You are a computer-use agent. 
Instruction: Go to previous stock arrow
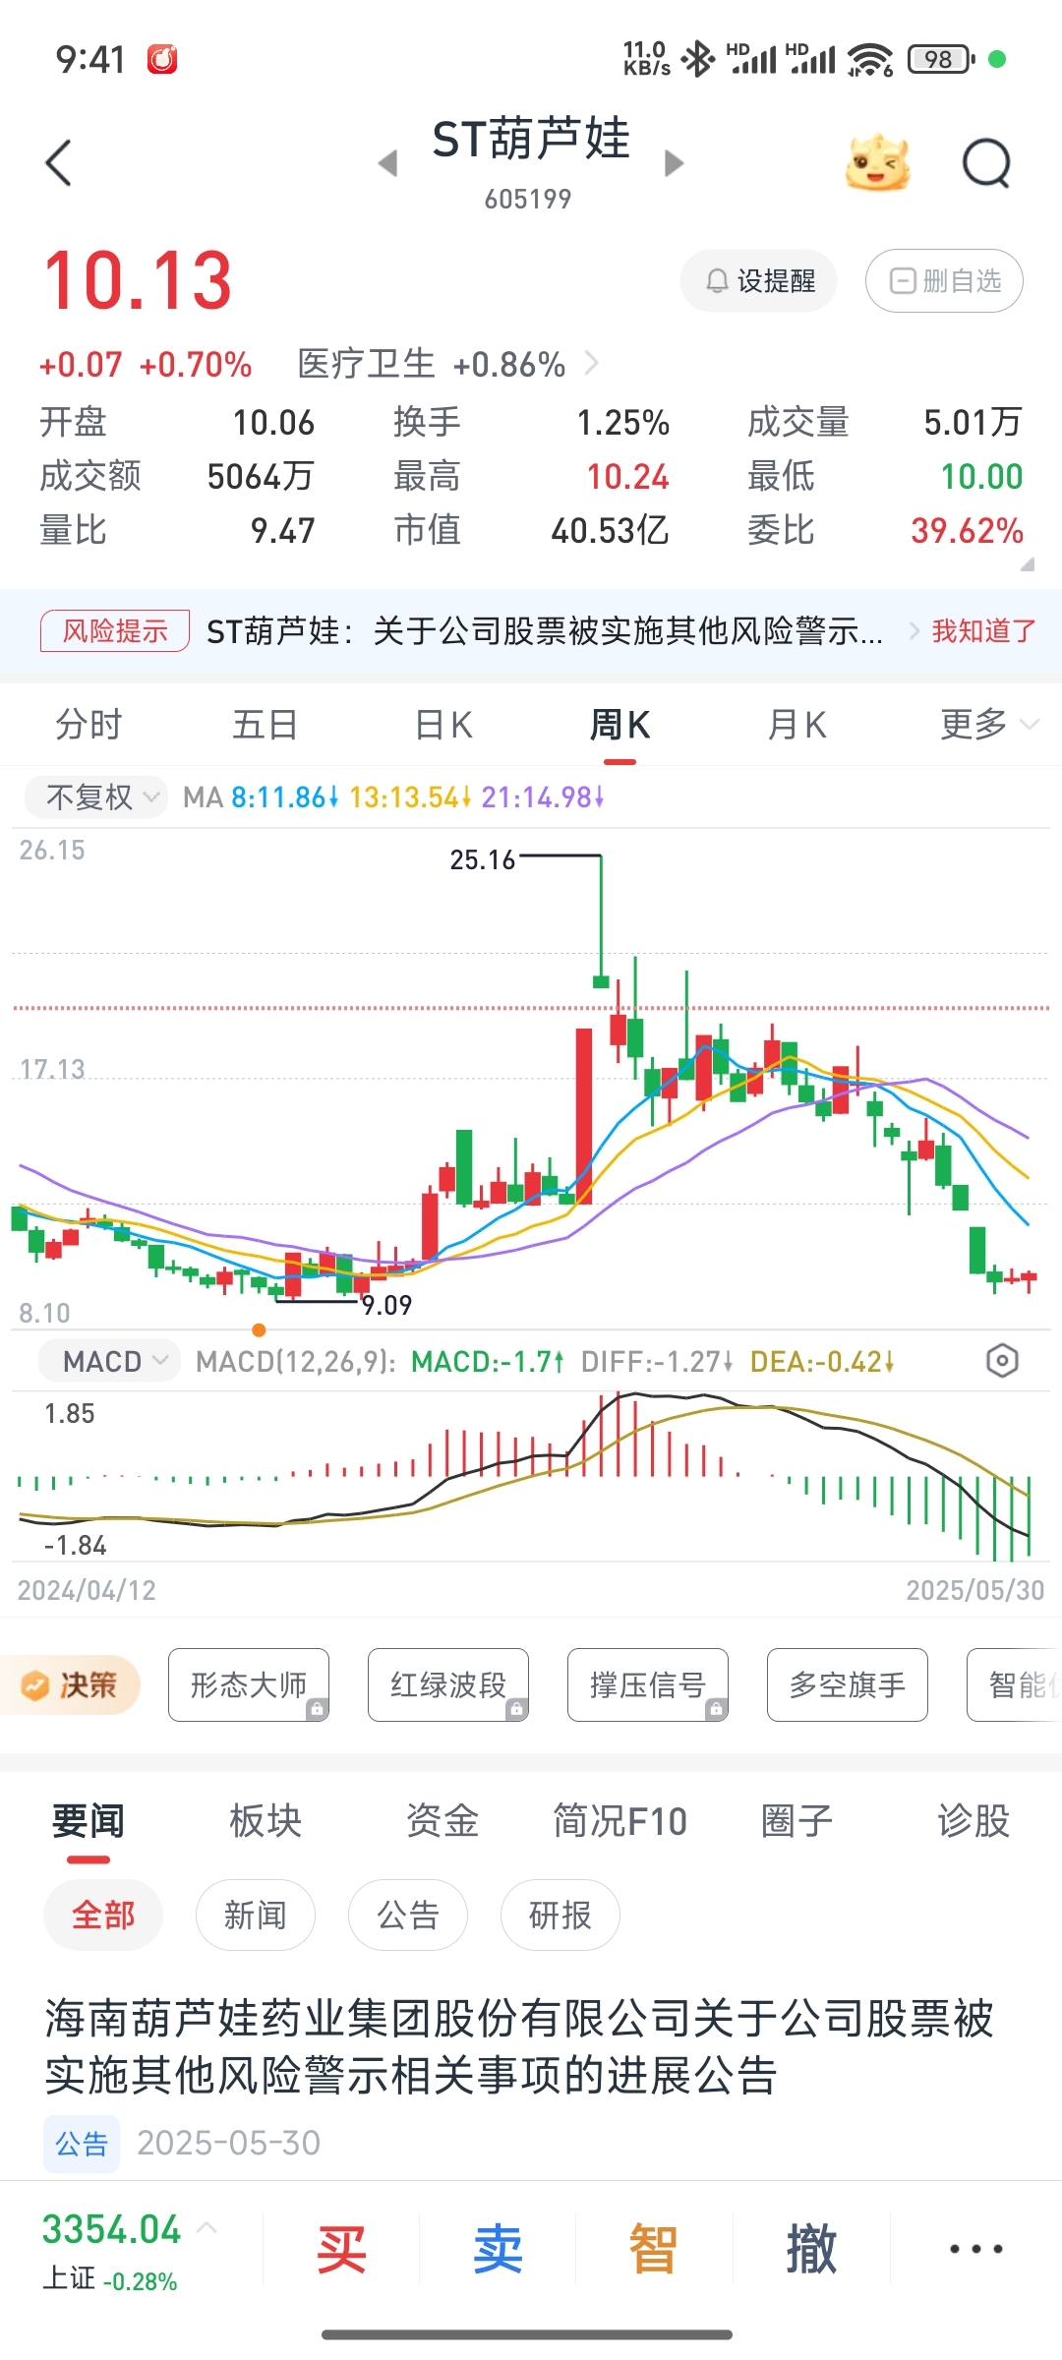tap(388, 162)
